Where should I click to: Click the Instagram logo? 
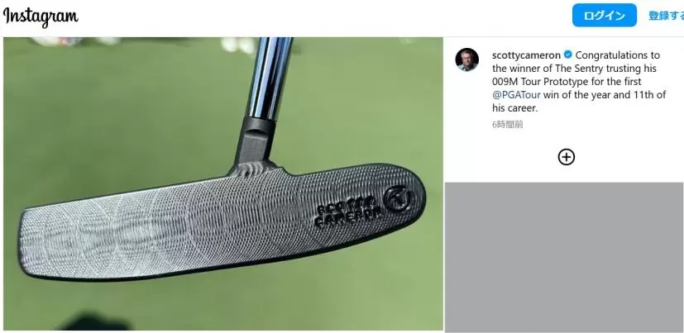pyautogui.click(x=41, y=17)
